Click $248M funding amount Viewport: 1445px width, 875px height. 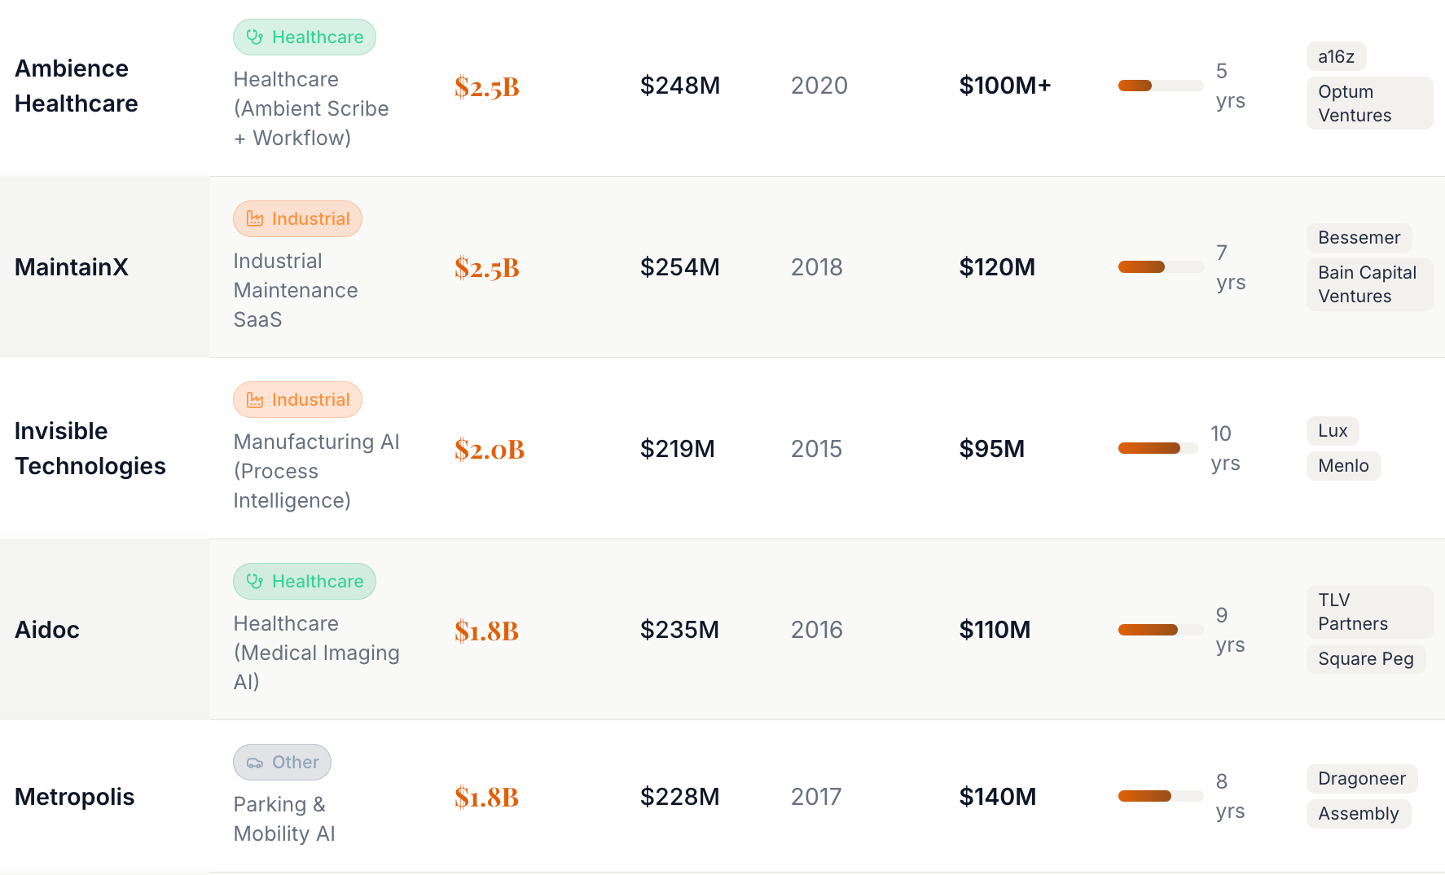point(680,86)
